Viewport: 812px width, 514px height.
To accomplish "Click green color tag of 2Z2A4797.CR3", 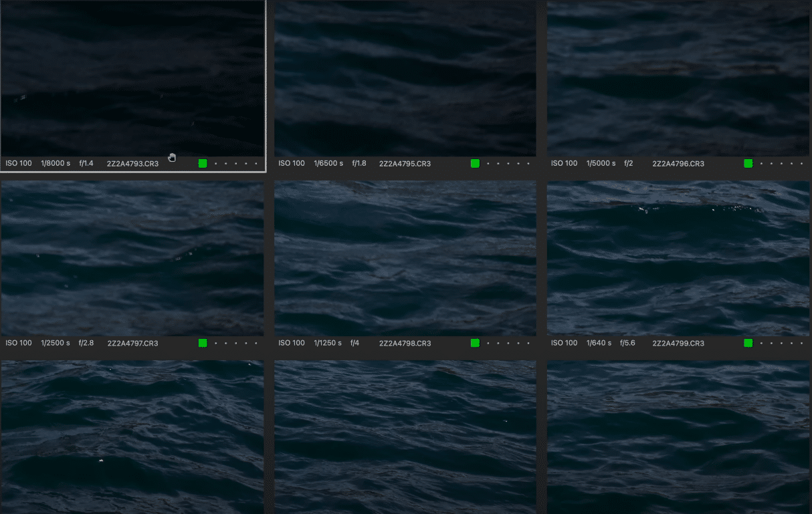I will coord(203,343).
